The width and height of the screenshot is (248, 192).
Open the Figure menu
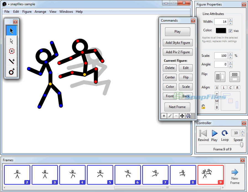tap(27, 12)
